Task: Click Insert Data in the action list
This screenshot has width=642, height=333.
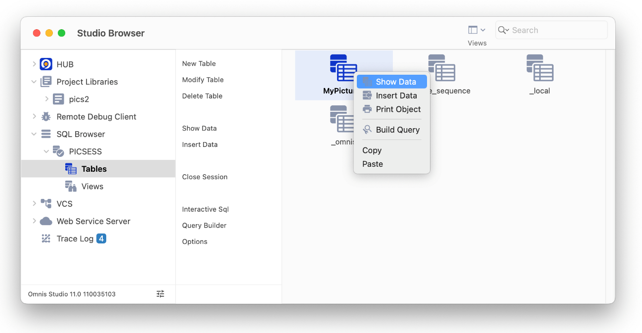Action: point(200,144)
